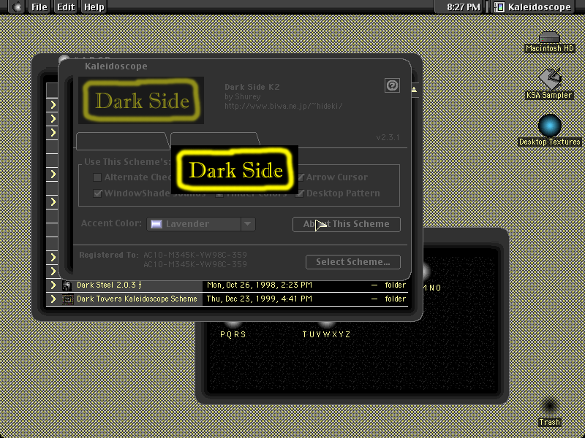585x438 pixels.
Task: Click the v2.3.1 version label
Action: pos(388,137)
